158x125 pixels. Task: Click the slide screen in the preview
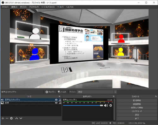pyautogui.click(x=81, y=43)
